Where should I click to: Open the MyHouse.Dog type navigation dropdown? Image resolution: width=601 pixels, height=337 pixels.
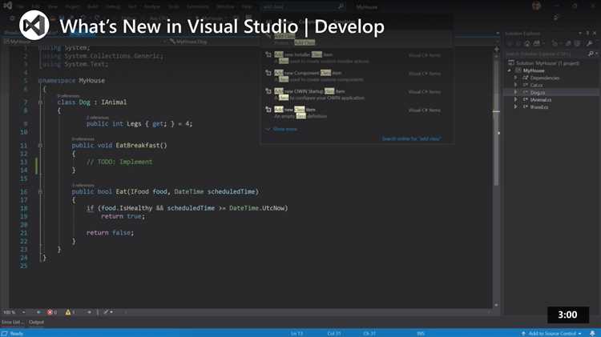215,42
